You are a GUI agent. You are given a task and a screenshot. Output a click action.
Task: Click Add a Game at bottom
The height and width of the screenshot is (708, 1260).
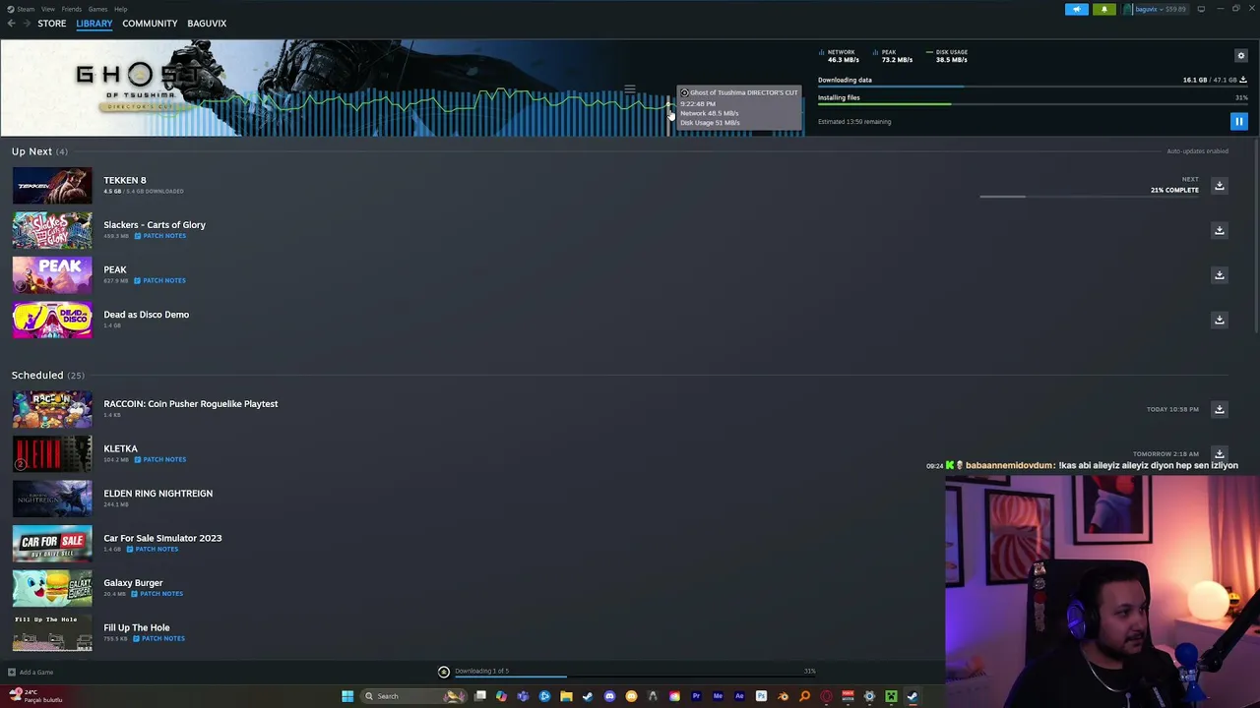tap(31, 673)
